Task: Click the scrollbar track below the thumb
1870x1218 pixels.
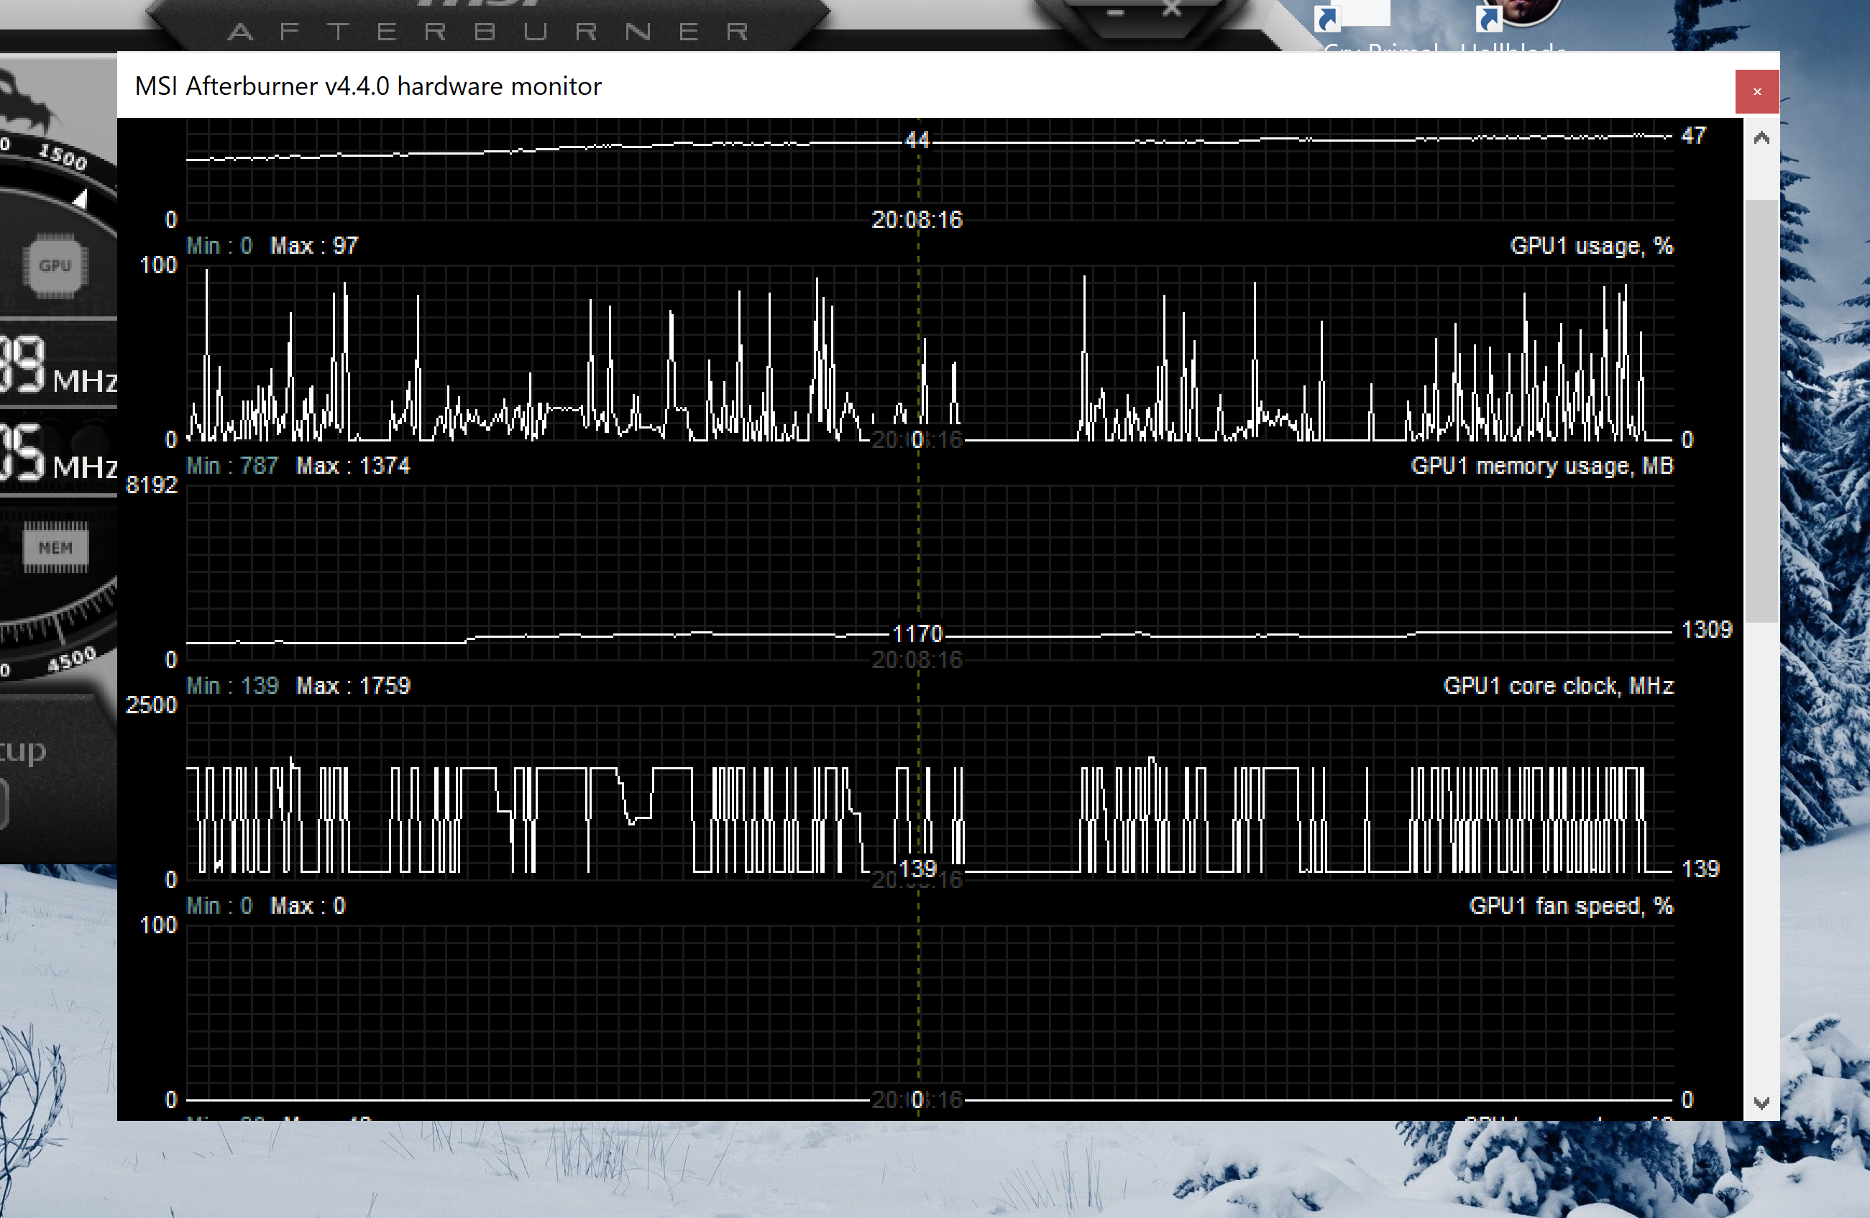Action: 1761,864
